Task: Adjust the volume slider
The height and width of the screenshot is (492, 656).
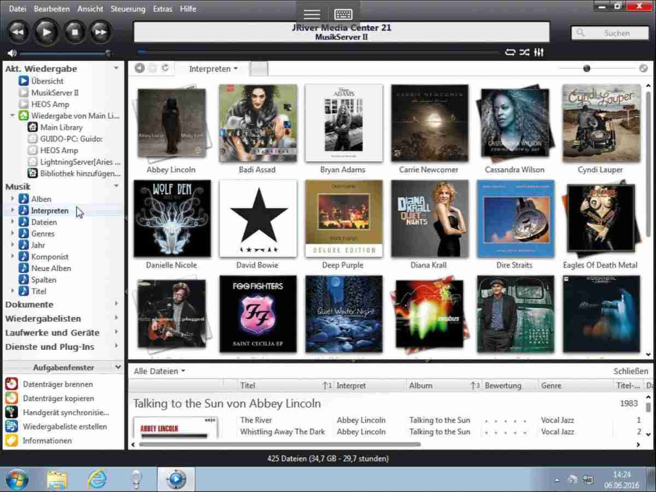Action: pyautogui.click(x=66, y=53)
